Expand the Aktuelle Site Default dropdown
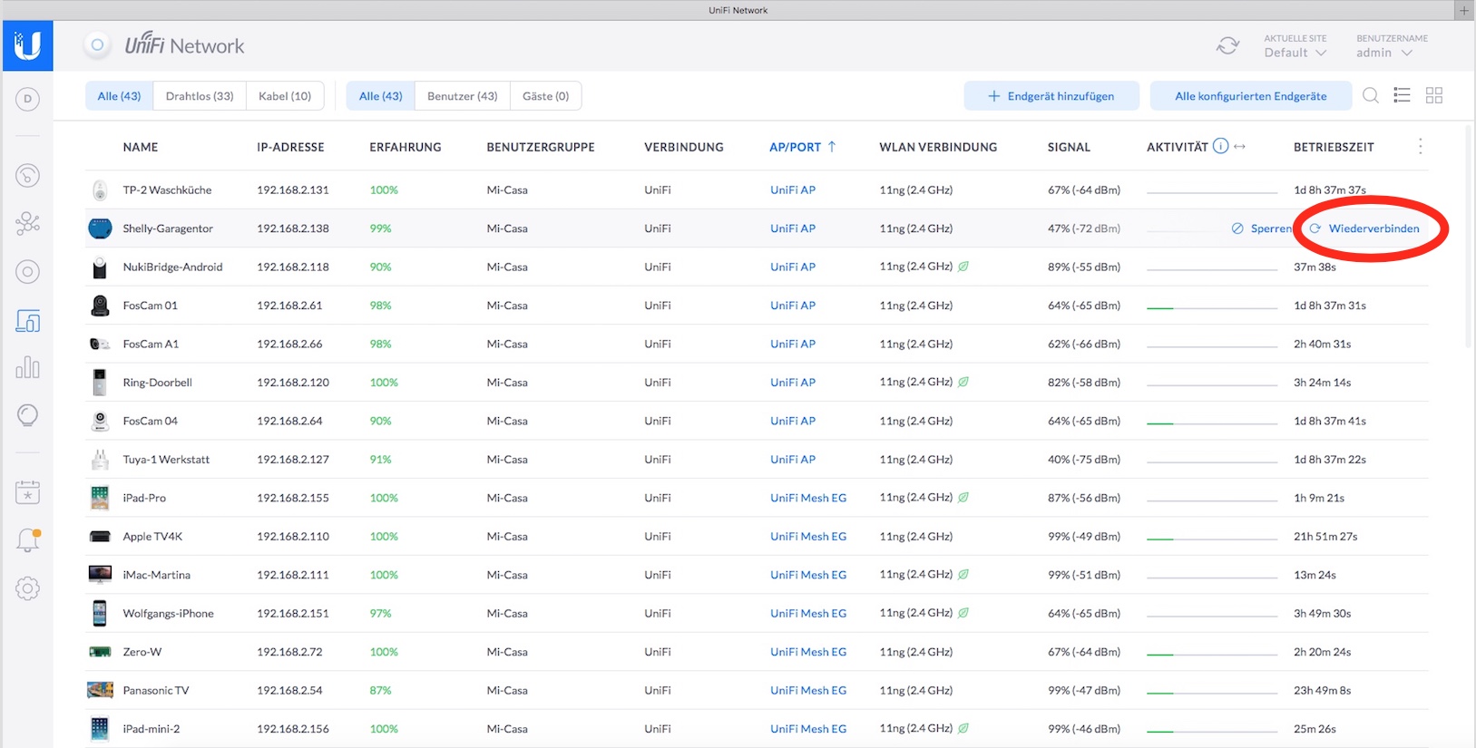Screen dimensions: 1476x748 1295,53
